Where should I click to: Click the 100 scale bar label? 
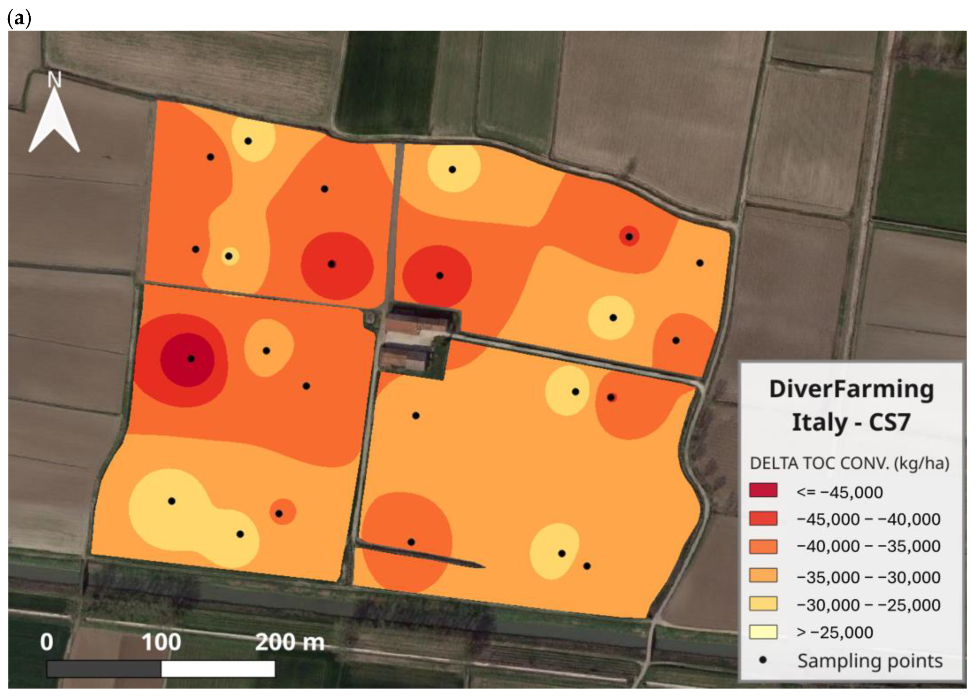[x=161, y=642]
